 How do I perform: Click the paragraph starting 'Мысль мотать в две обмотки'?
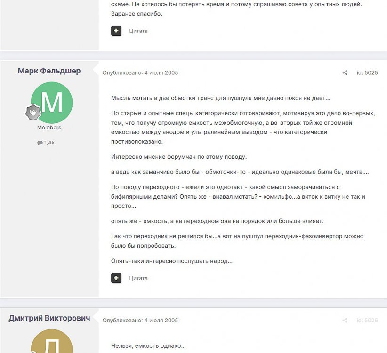coord(220,98)
